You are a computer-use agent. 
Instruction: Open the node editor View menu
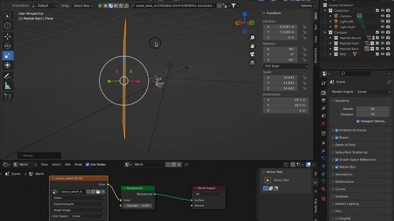pos(44,165)
